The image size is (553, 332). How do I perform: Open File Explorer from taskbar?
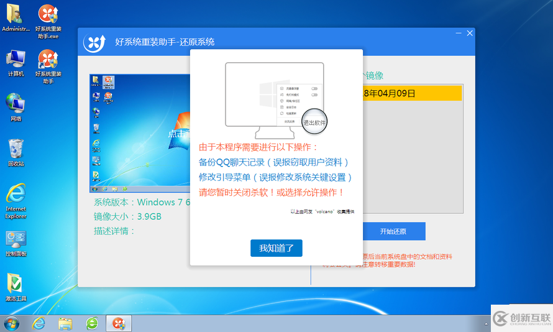tap(65, 323)
